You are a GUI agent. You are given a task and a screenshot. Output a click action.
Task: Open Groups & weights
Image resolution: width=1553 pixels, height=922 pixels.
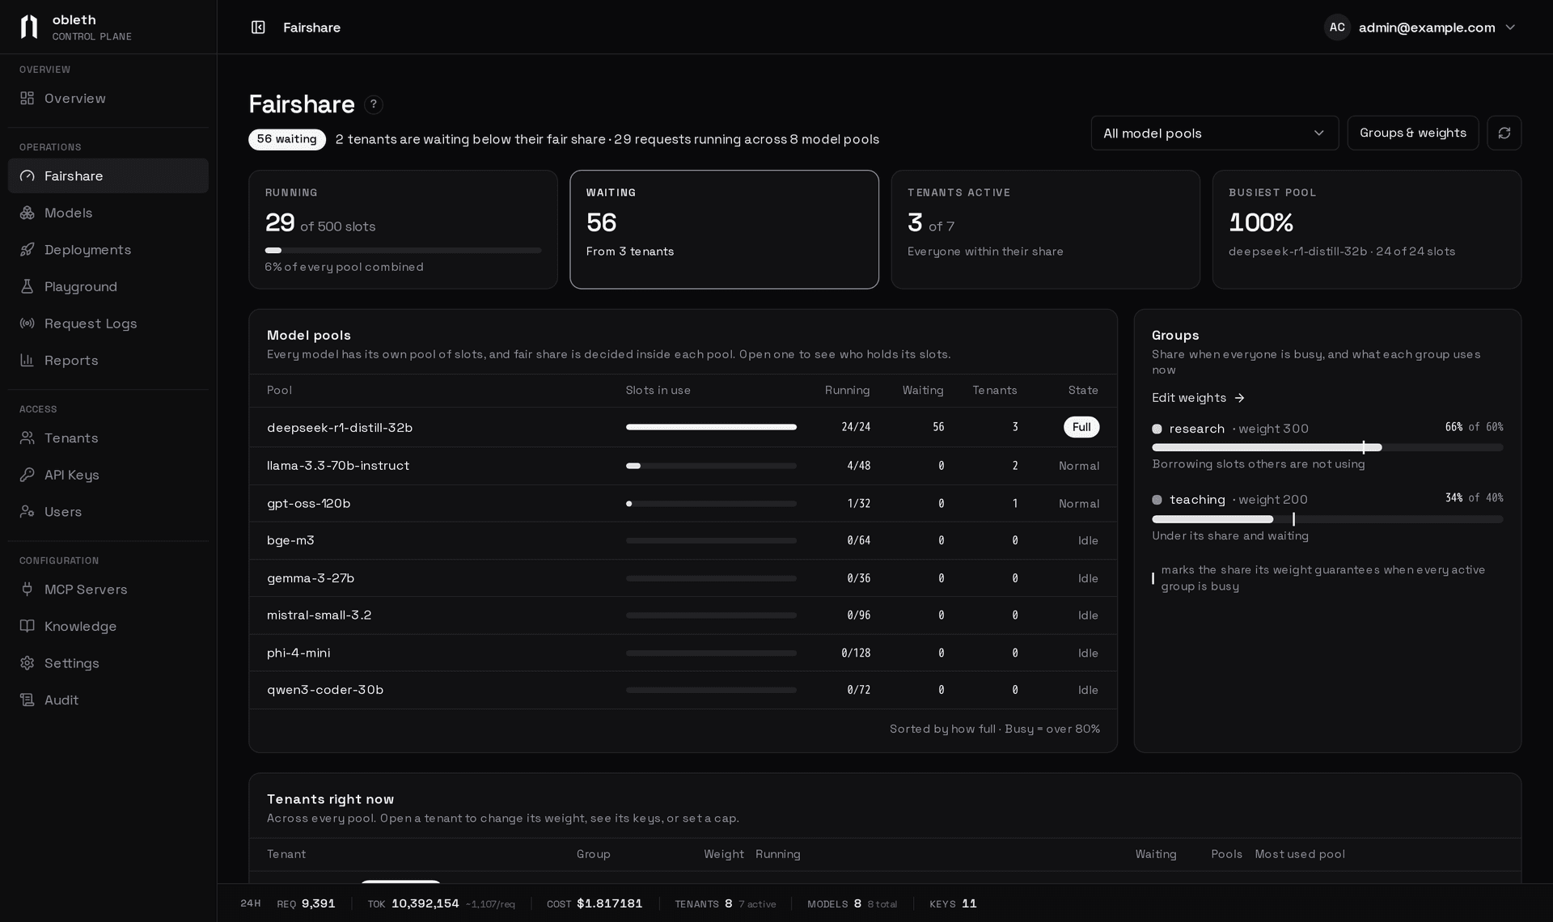1412,133
